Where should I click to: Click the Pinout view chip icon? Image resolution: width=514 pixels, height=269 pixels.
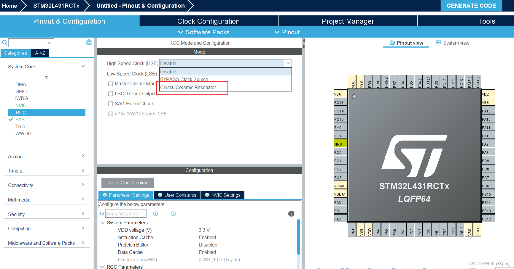tap(392, 43)
